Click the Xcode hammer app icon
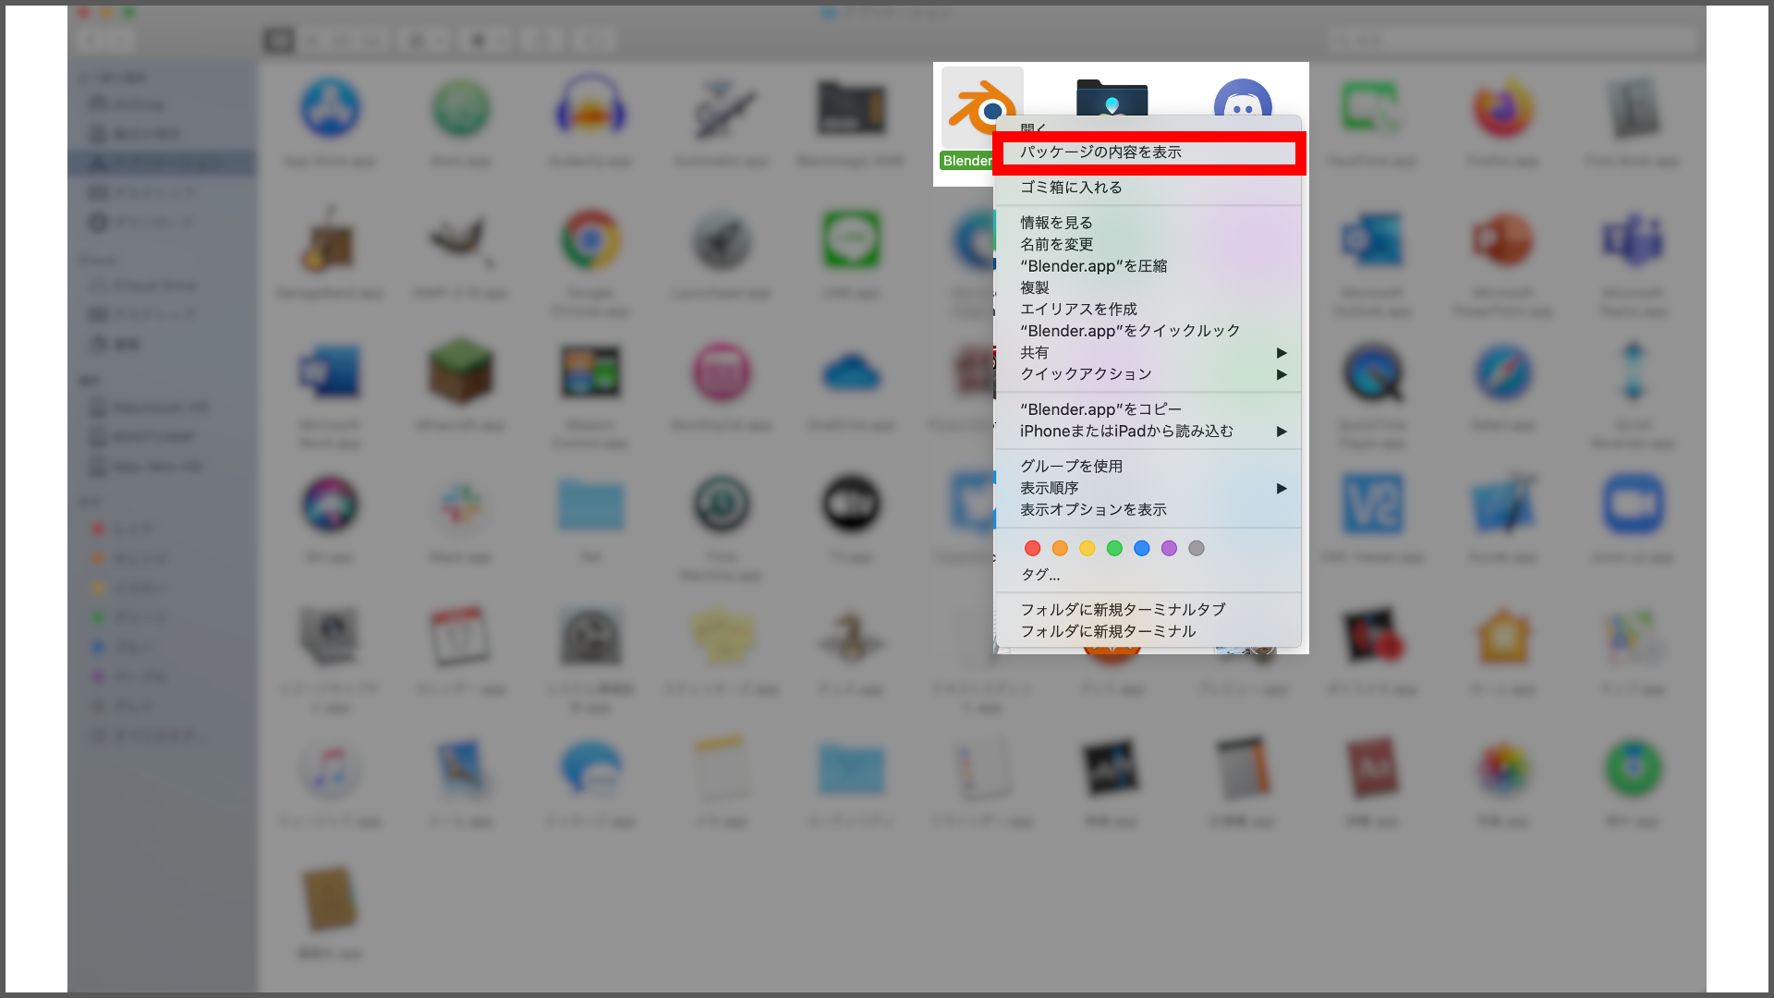 click(1503, 504)
